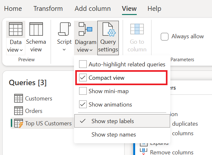This screenshot has height=155, width=212.
Task: Enable Auto-highlight related queries checkbox
Action: tap(83, 64)
